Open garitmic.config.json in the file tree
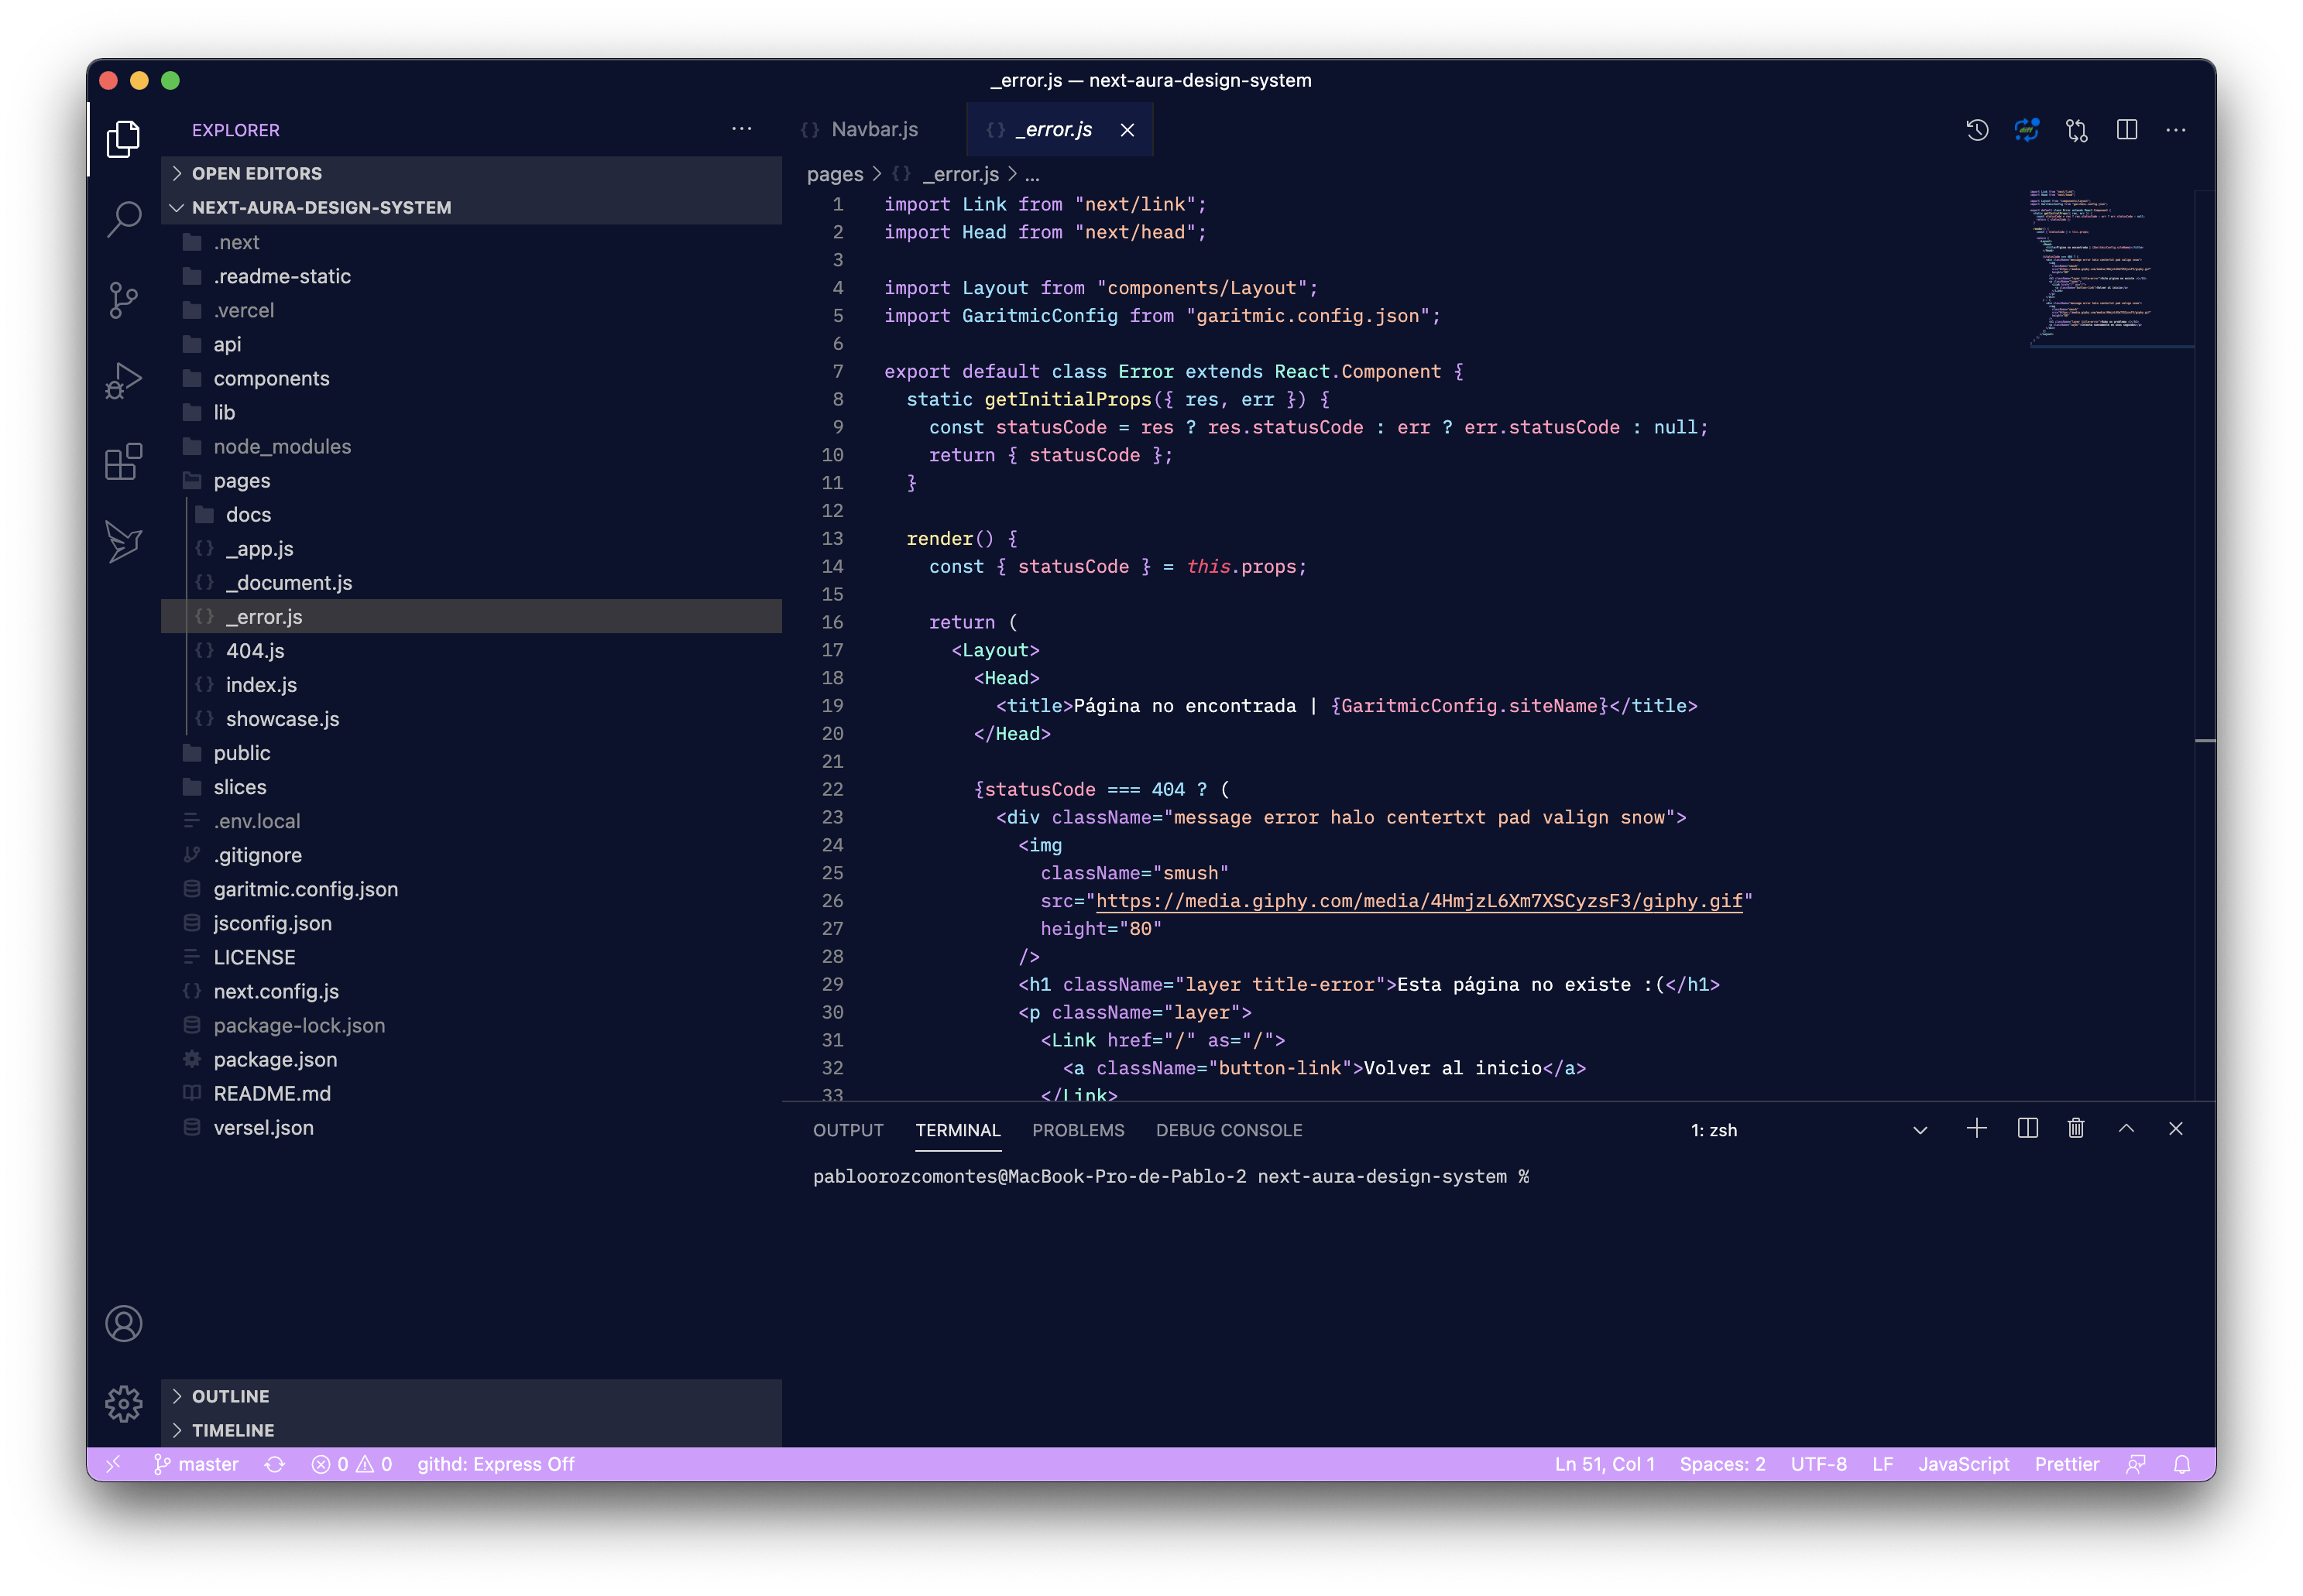Image resolution: width=2303 pixels, height=1596 pixels. 471,889
